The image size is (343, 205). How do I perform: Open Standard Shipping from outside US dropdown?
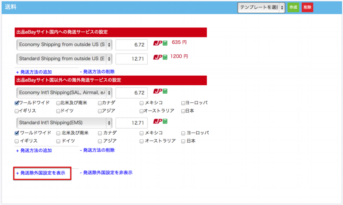tap(64, 59)
